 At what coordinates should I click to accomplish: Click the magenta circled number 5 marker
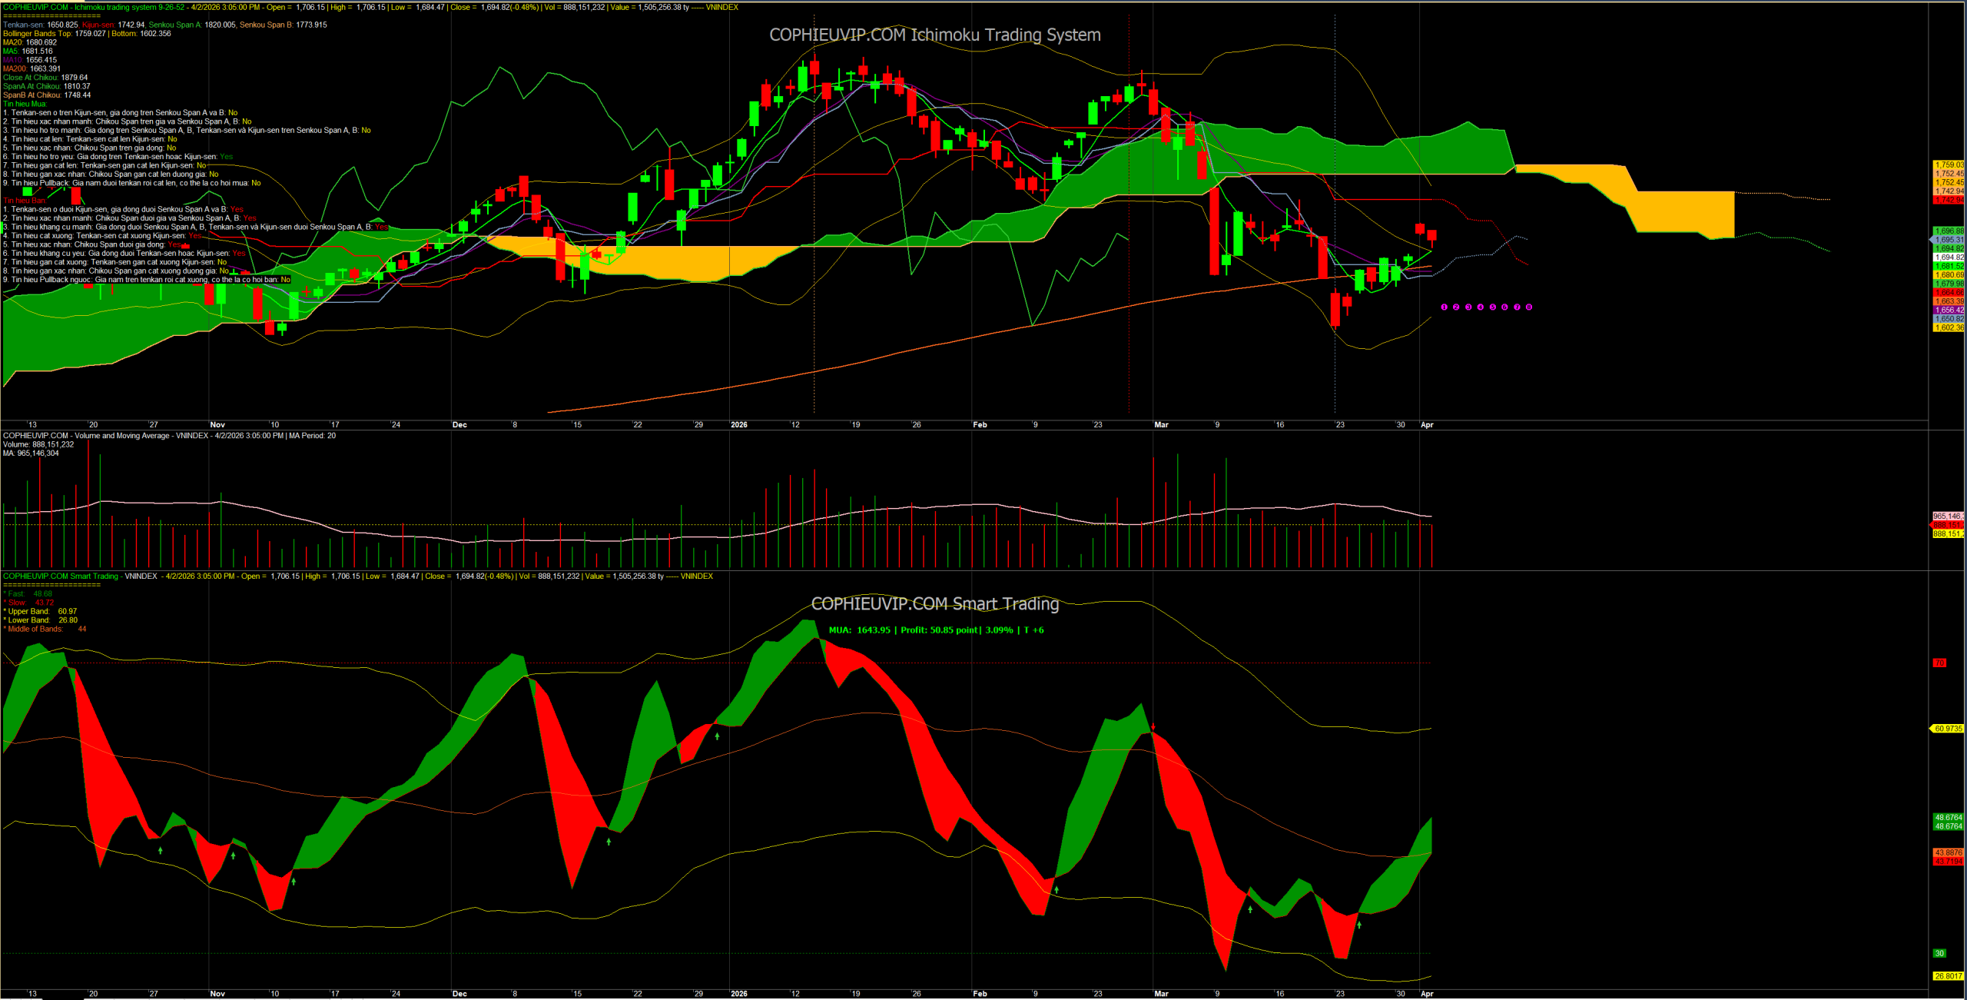(x=1493, y=307)
